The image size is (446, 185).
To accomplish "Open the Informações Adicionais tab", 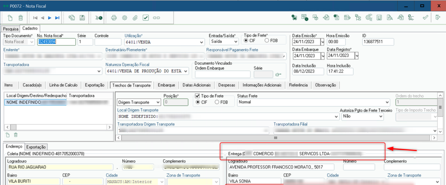I will 262,85.
